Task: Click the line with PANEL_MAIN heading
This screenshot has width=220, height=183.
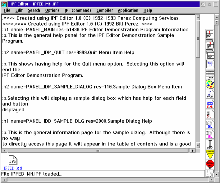Action: coord(95,30)
